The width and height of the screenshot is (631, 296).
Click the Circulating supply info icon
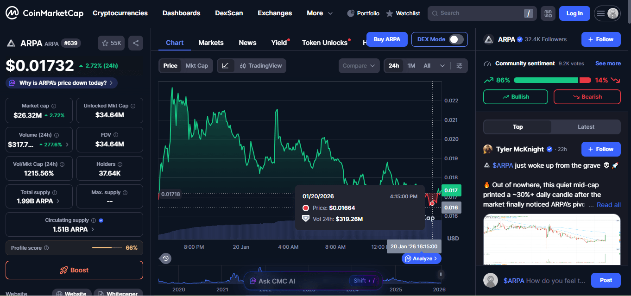point(94,220)
